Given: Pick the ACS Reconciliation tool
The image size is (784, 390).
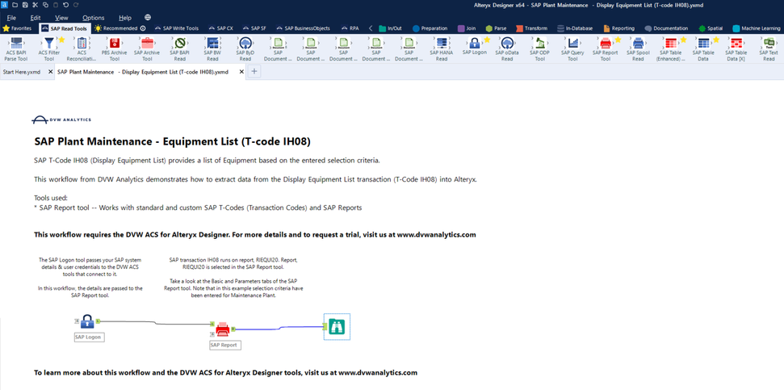Looking at the screenshot, I should click(x=82, y=49).
